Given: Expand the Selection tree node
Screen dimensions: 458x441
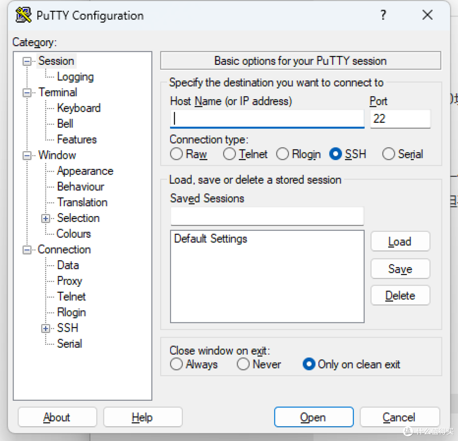Looking at the screenshot, I should (x=45, y=218).
